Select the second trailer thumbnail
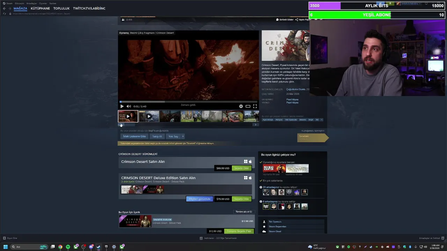Screen dimensions: 447x251 tap(149, 116)
